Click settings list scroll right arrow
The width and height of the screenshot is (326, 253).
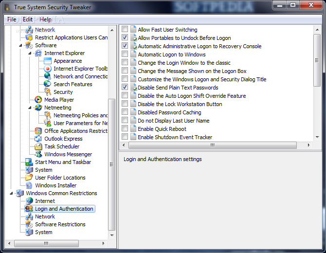click(x=309, y=145)
